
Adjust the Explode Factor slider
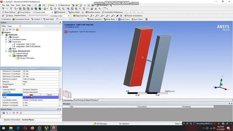pos(38,16)
